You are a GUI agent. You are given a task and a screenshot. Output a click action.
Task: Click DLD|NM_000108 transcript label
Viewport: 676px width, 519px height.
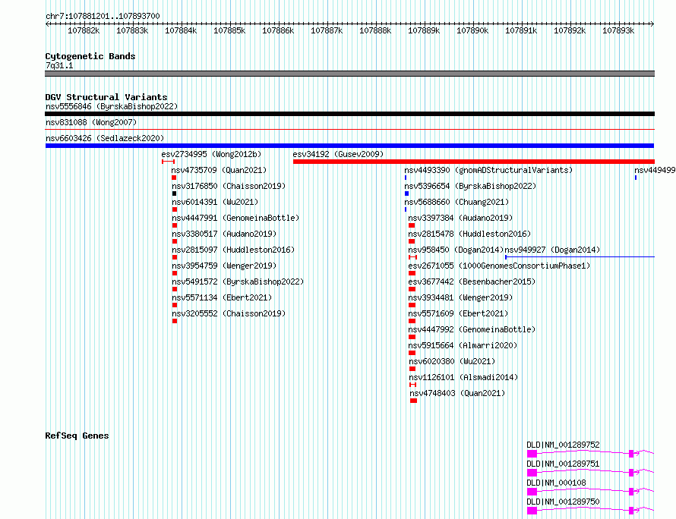(x=556, y=483)
